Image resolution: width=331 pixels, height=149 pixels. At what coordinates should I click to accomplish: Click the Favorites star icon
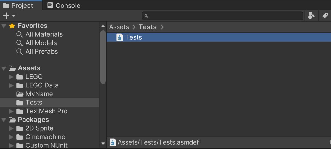coord(12,26)
